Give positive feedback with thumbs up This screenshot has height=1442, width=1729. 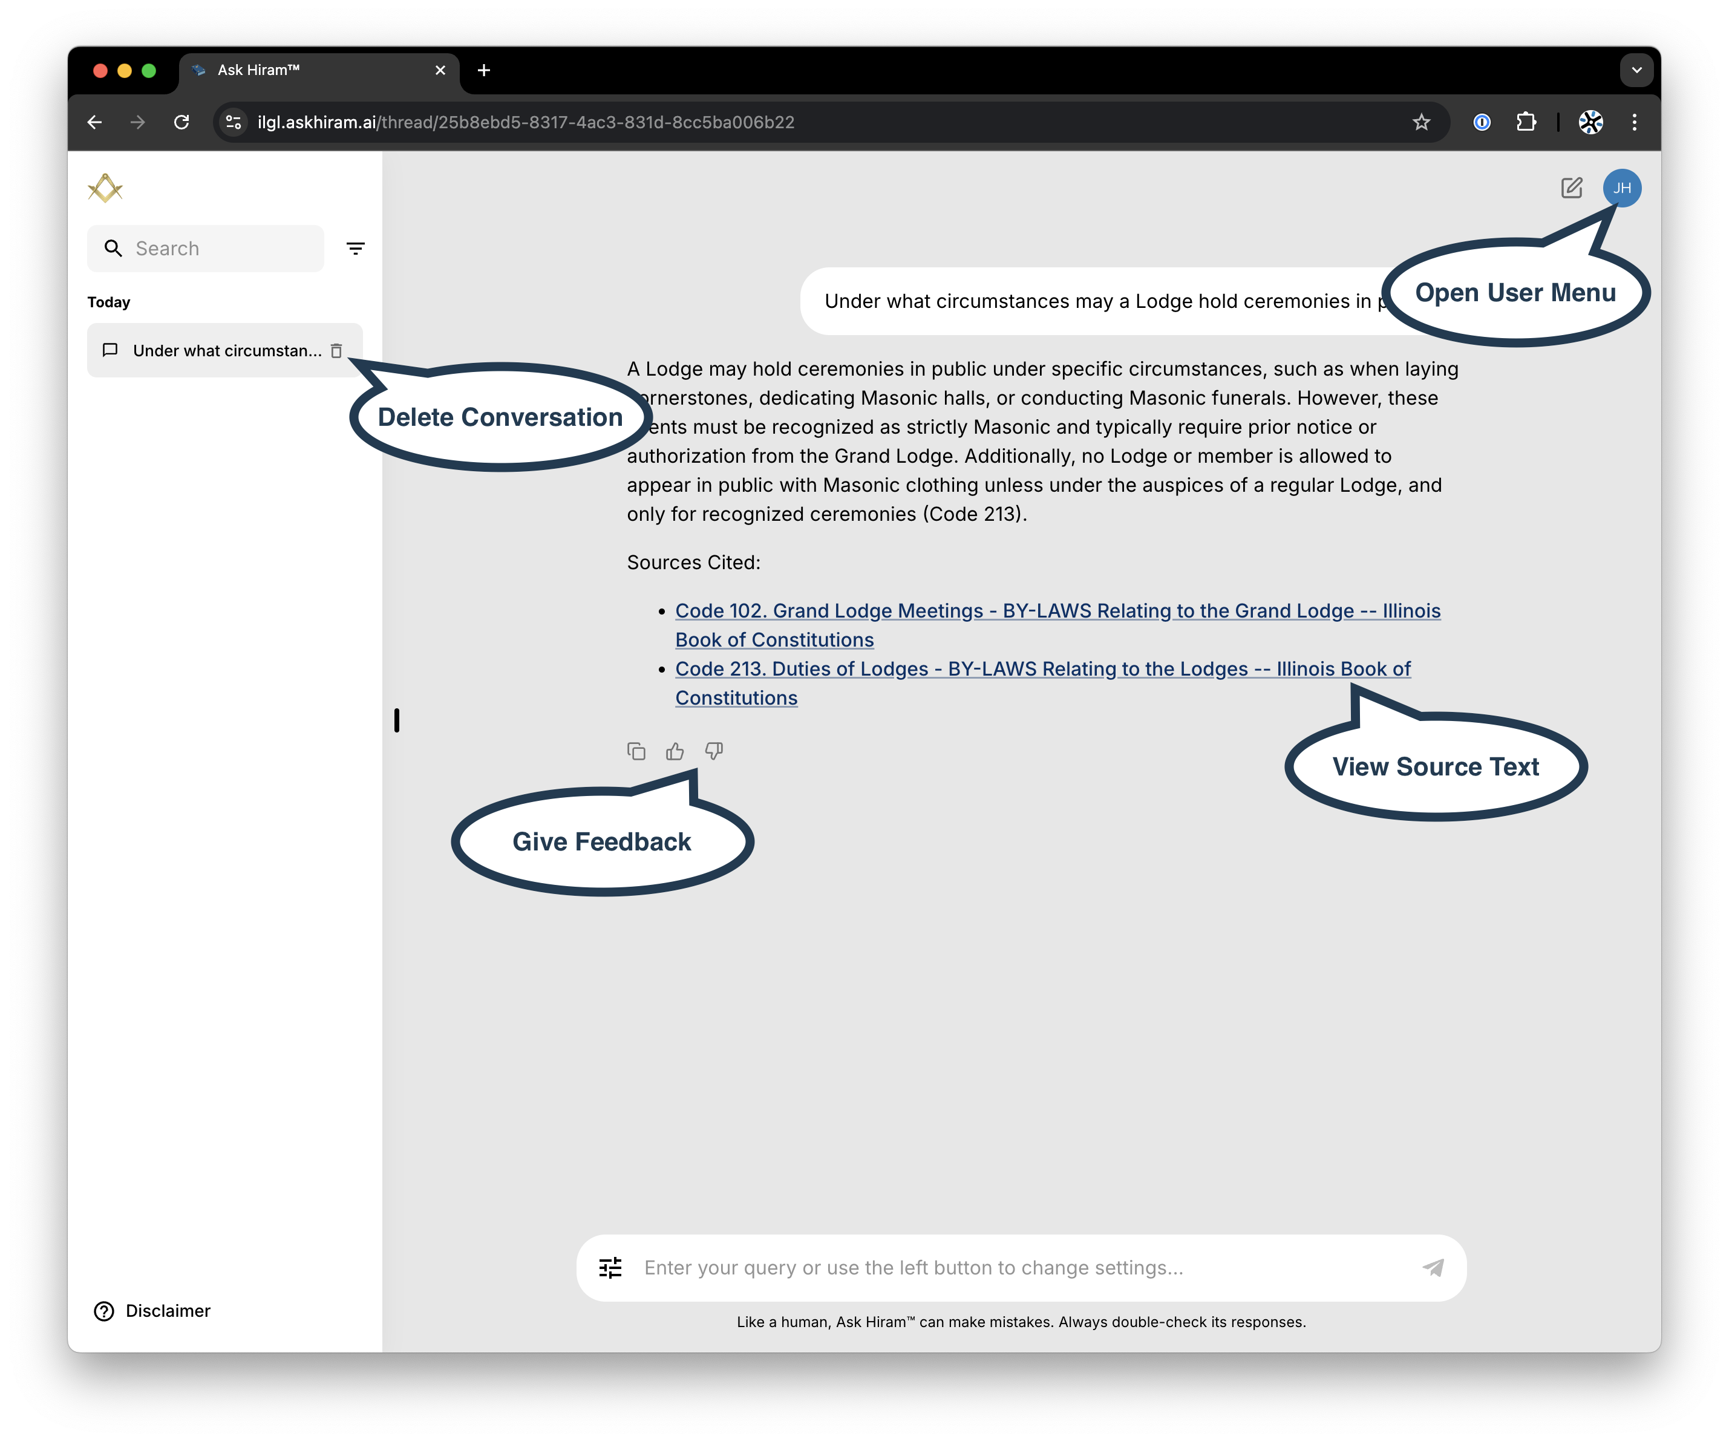(675, 751)
